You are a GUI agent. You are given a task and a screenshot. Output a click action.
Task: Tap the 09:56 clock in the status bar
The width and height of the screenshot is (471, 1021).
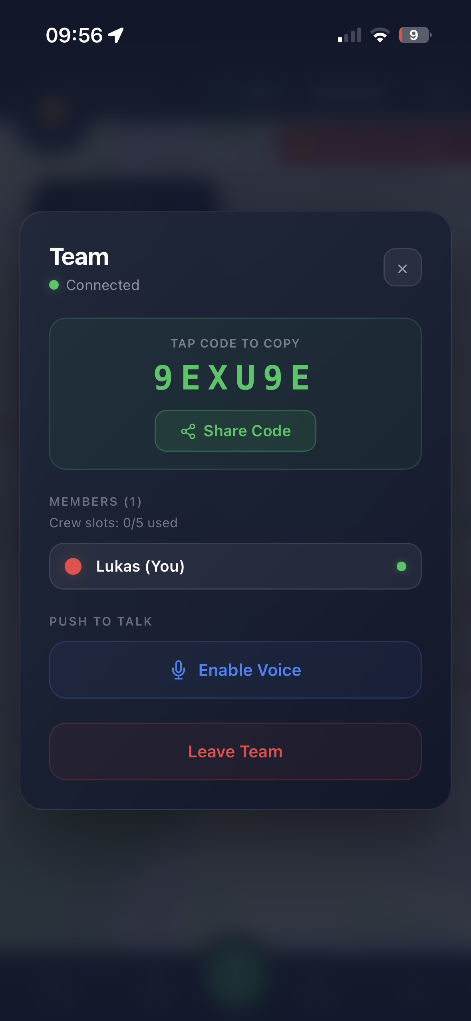click(74, 35)
